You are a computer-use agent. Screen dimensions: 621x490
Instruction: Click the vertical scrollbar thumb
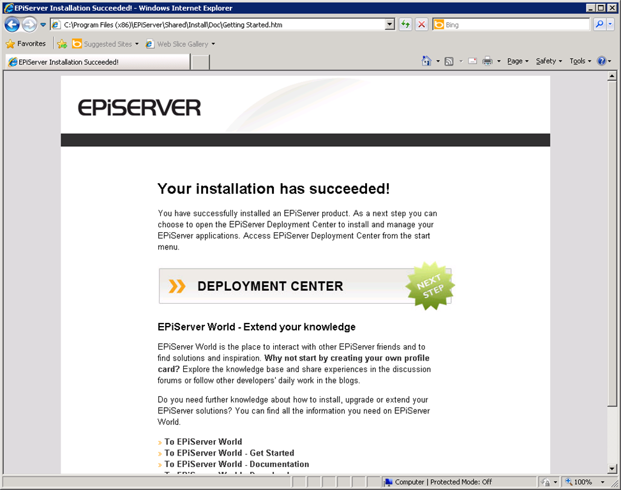pyautogui.click(x=612, y=244)
